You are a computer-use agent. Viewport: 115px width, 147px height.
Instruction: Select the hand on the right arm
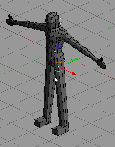point(101,64)
